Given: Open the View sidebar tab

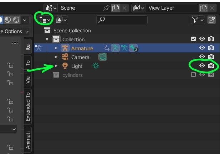Looking at the screenshot, I should tap(28, 80).
